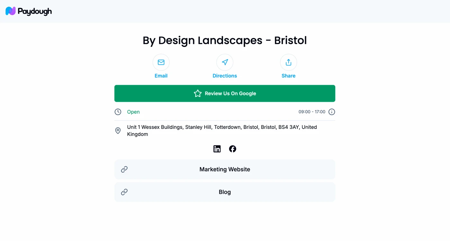Click the green Open status text
The image size is (450, 241).
click(x=133, y=112)
